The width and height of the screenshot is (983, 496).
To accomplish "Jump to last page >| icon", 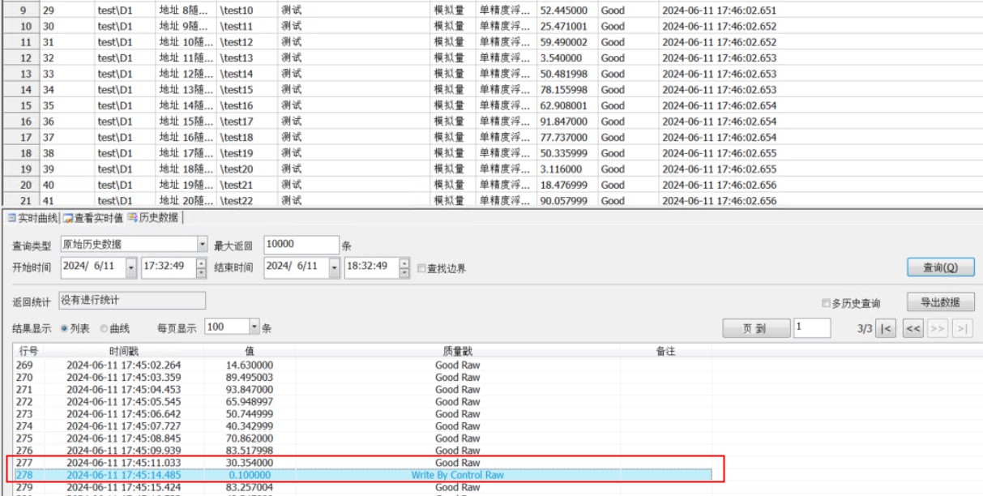I will [962, 328].
